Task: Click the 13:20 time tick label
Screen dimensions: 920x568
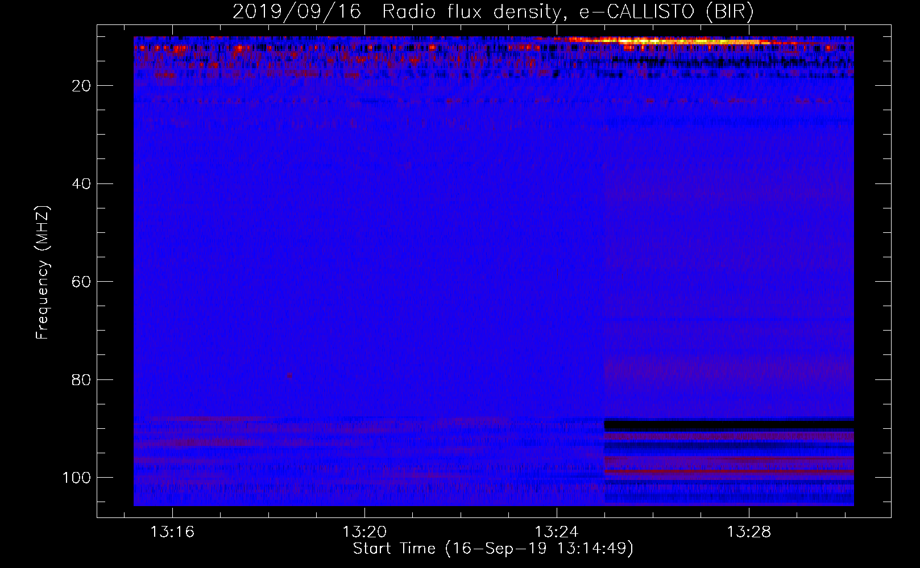Action: click(x=364, y=532)
